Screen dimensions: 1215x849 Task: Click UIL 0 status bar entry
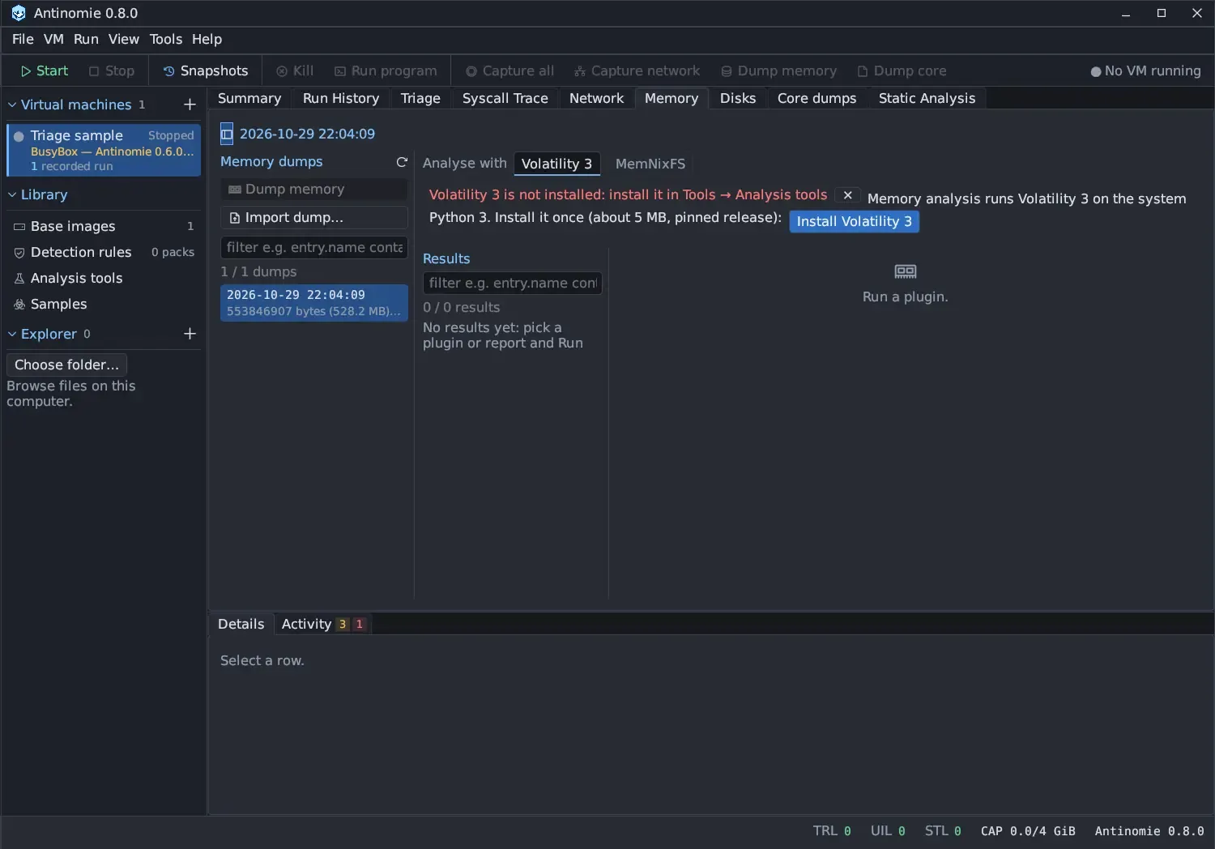click(x=888, y=831)
